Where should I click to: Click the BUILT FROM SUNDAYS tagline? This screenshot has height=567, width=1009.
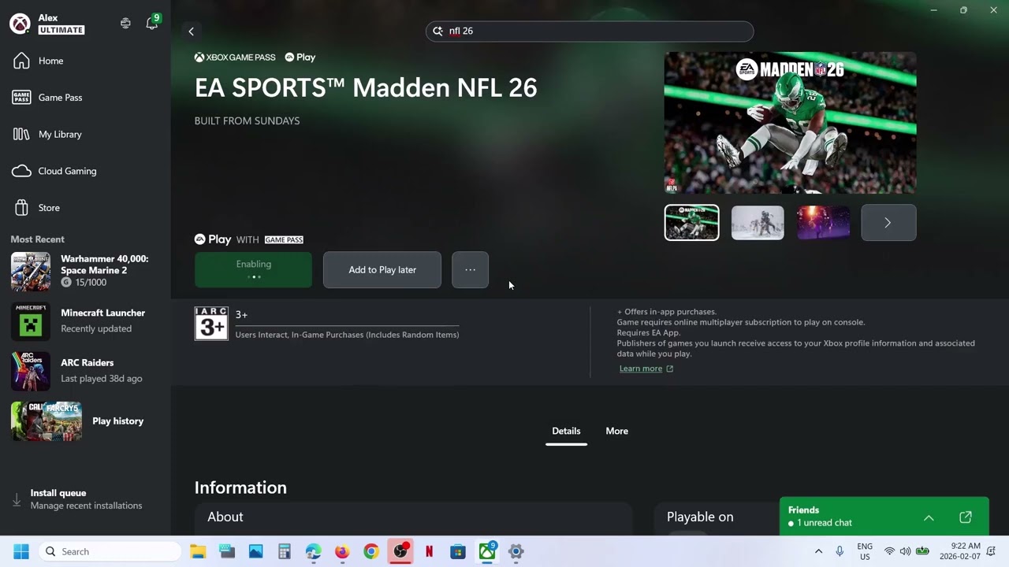(x=247, y=120)
